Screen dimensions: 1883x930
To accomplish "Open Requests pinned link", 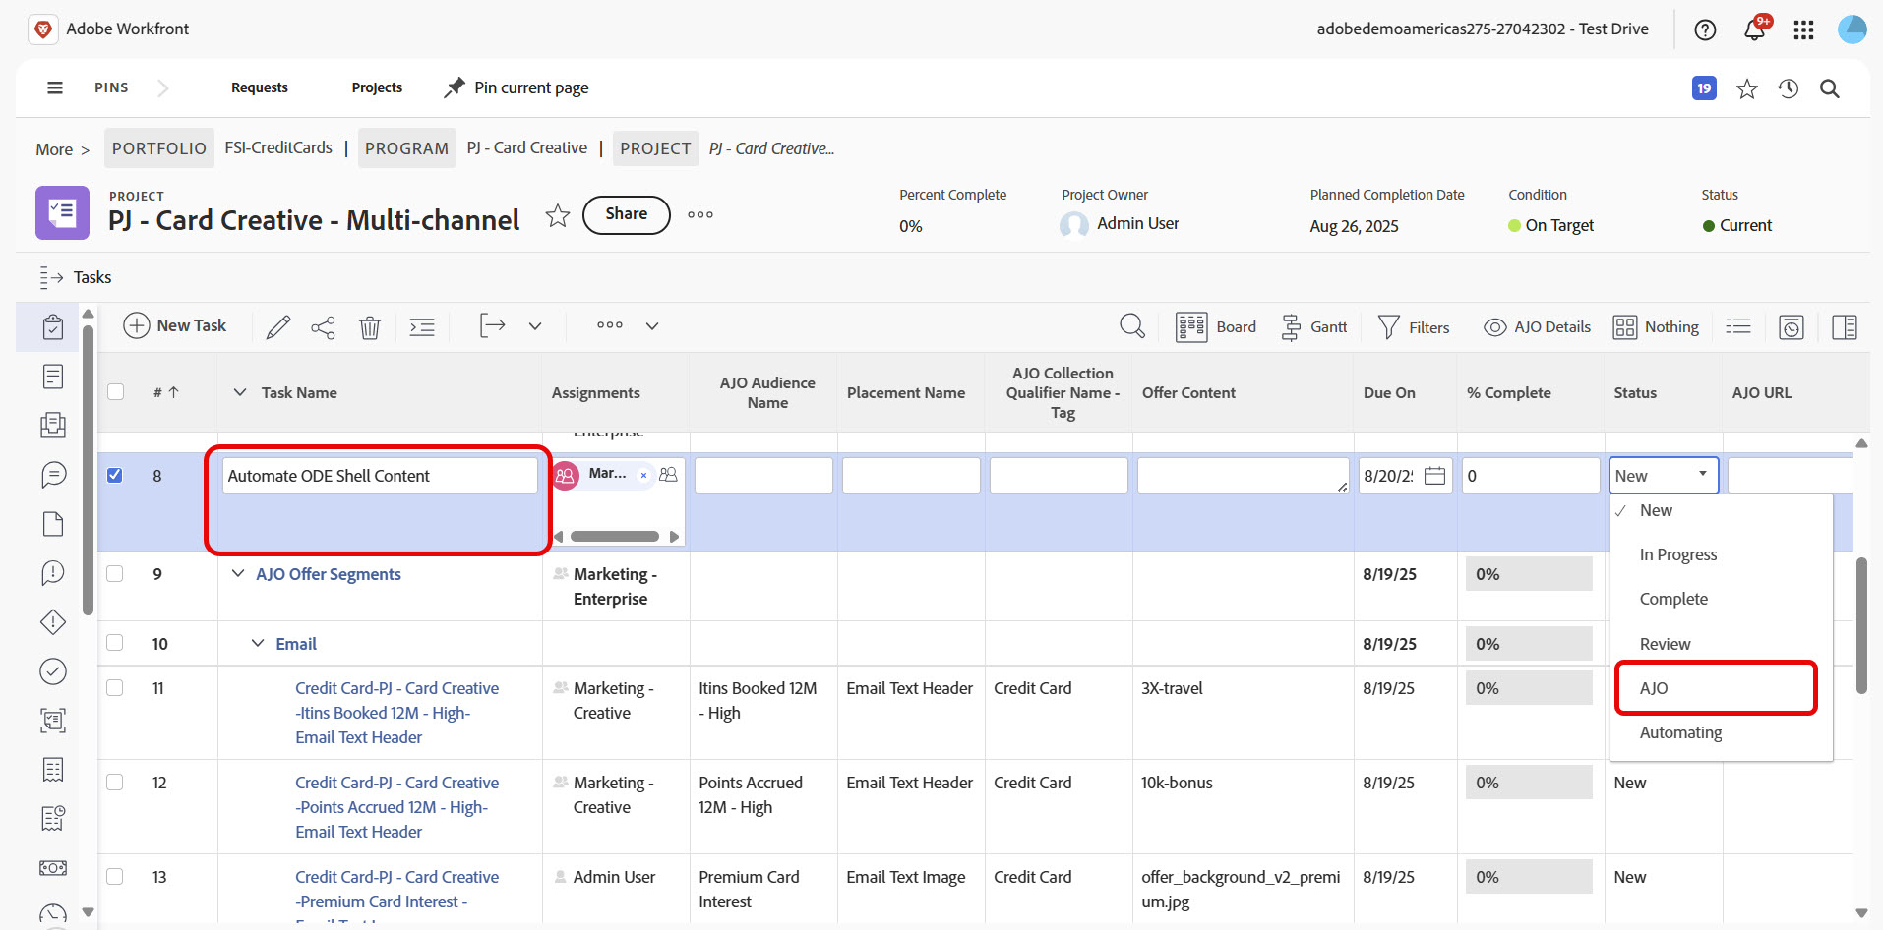I will pyautogui.click(x=260, y=87).
